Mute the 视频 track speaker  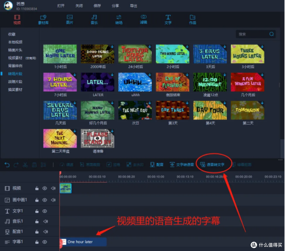tap(53, 188)
